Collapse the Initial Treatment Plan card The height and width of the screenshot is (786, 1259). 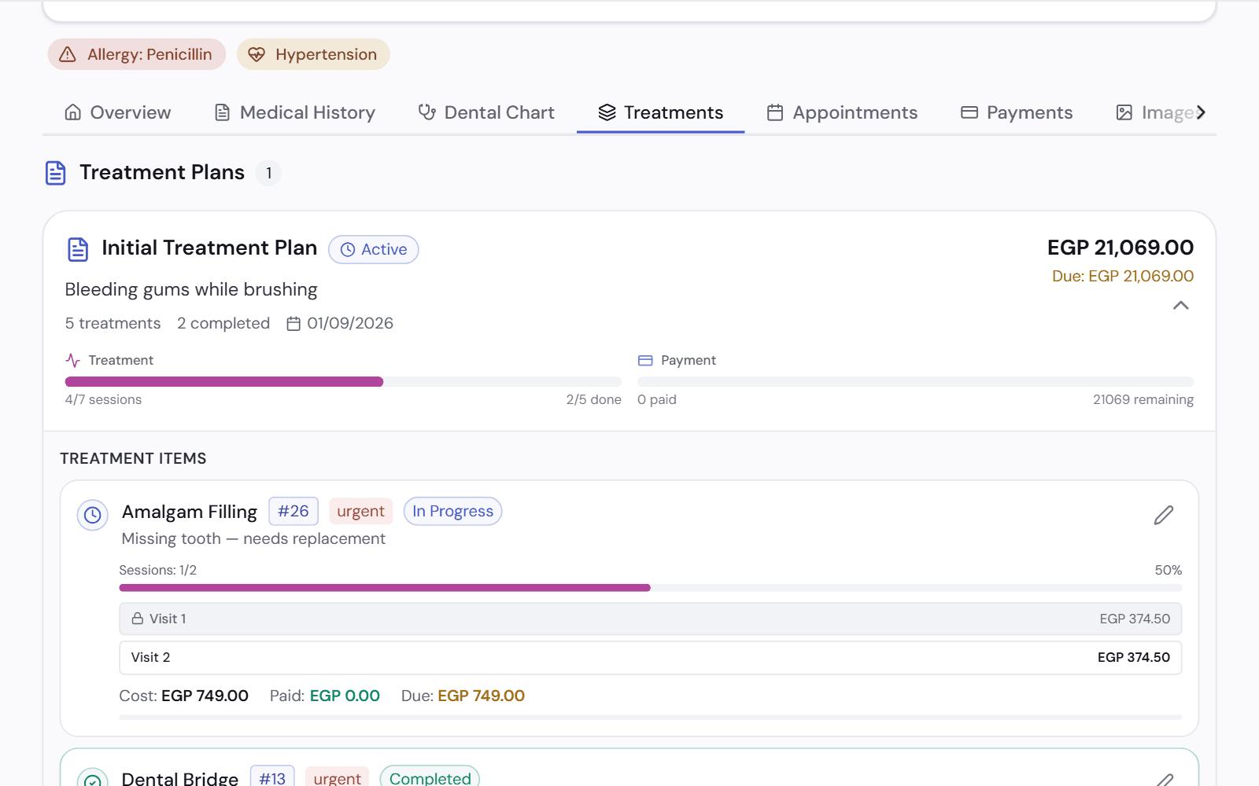[1180, 305]
